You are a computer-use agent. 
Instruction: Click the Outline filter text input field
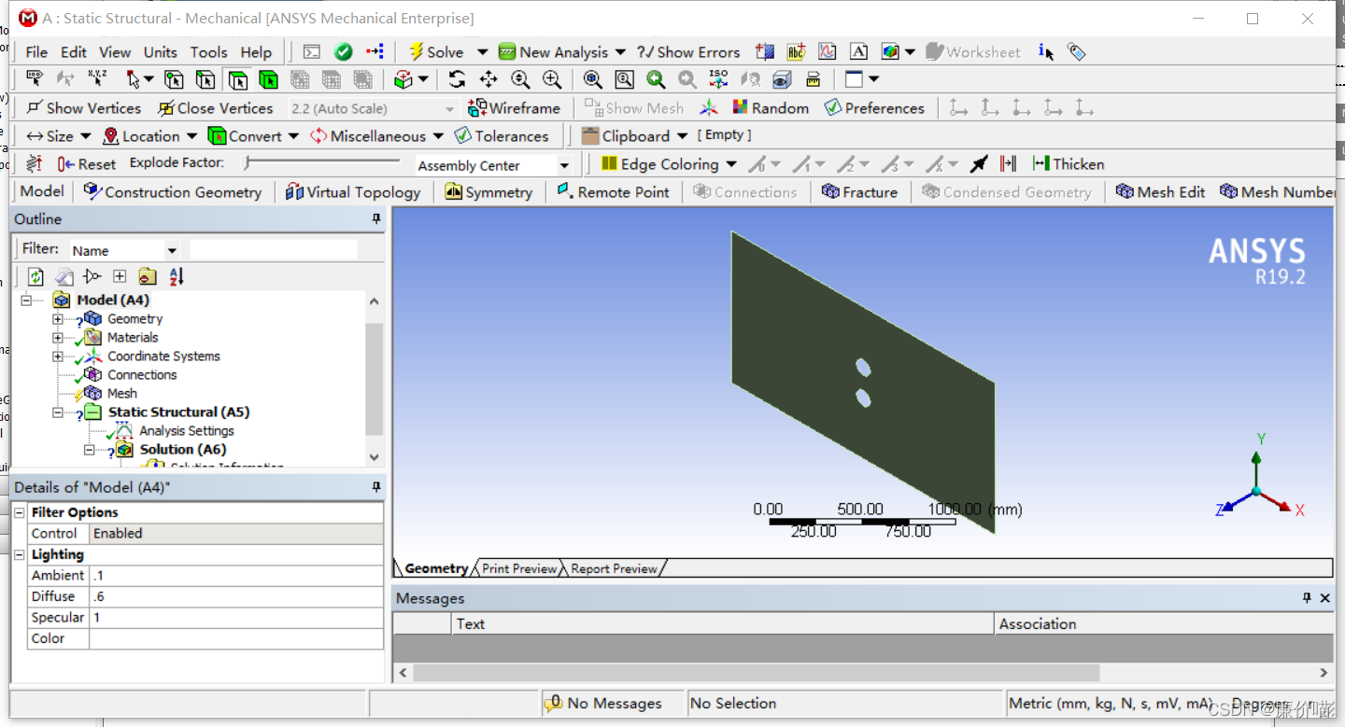(x=274, y=249)
